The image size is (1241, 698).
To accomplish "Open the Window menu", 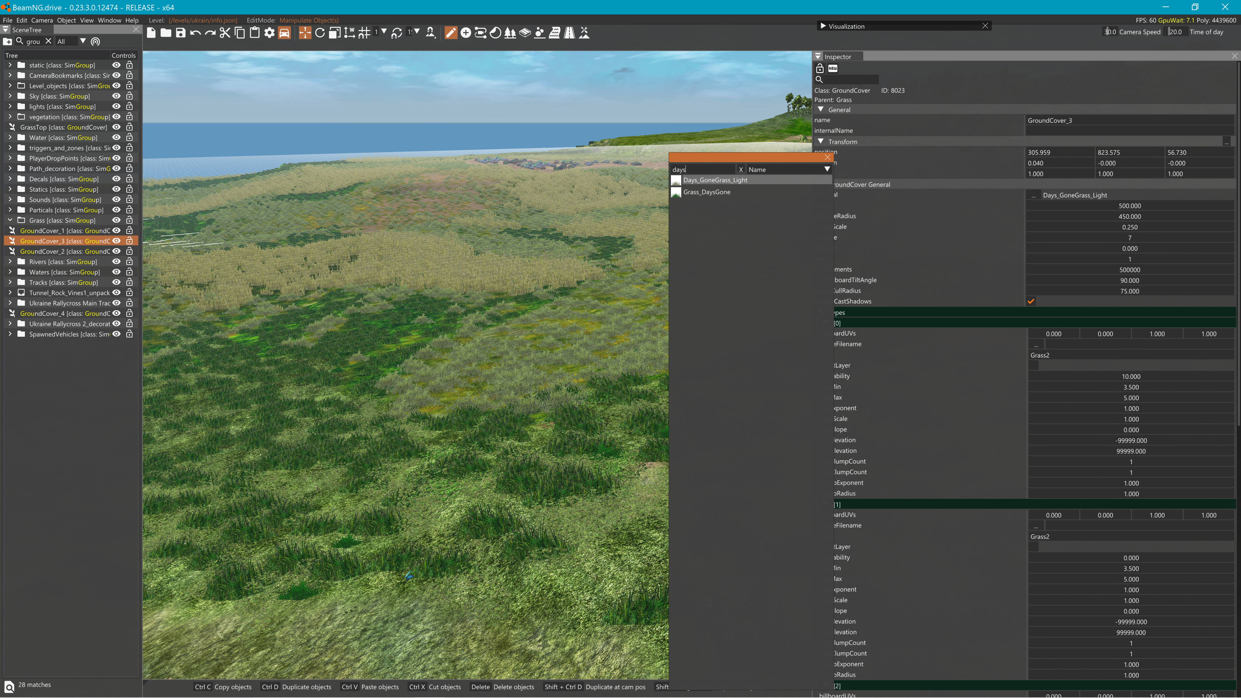I will click(109, 20).
